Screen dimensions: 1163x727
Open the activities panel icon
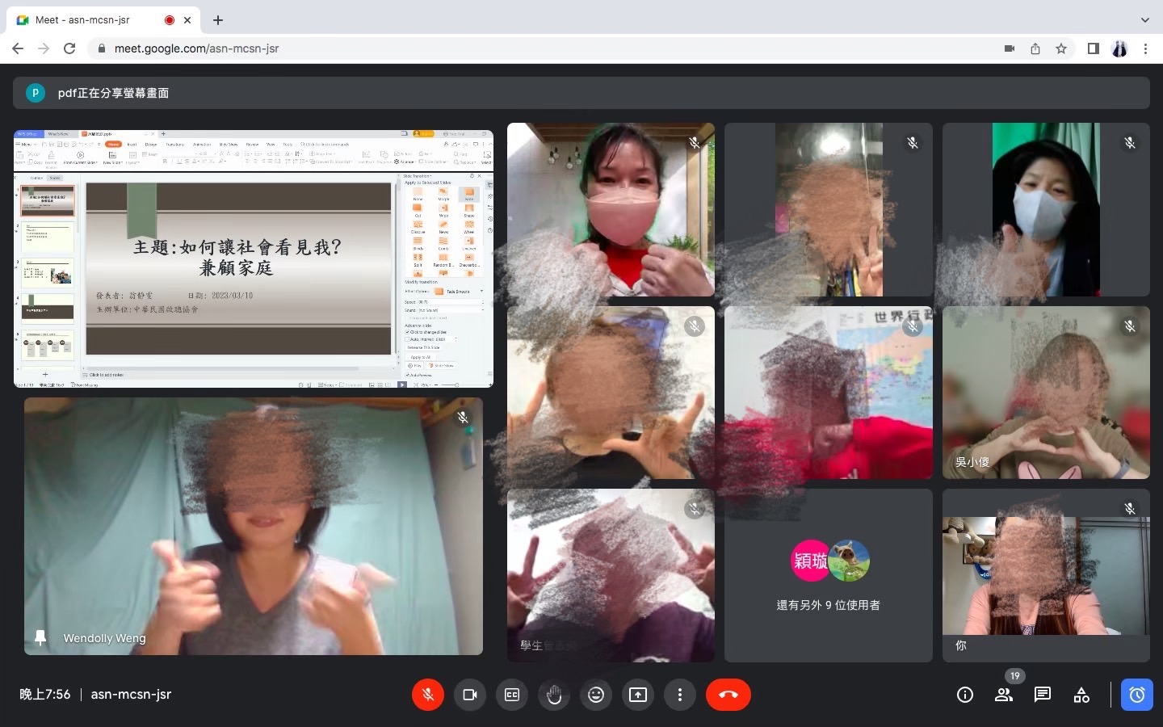tap(1081, 695)
